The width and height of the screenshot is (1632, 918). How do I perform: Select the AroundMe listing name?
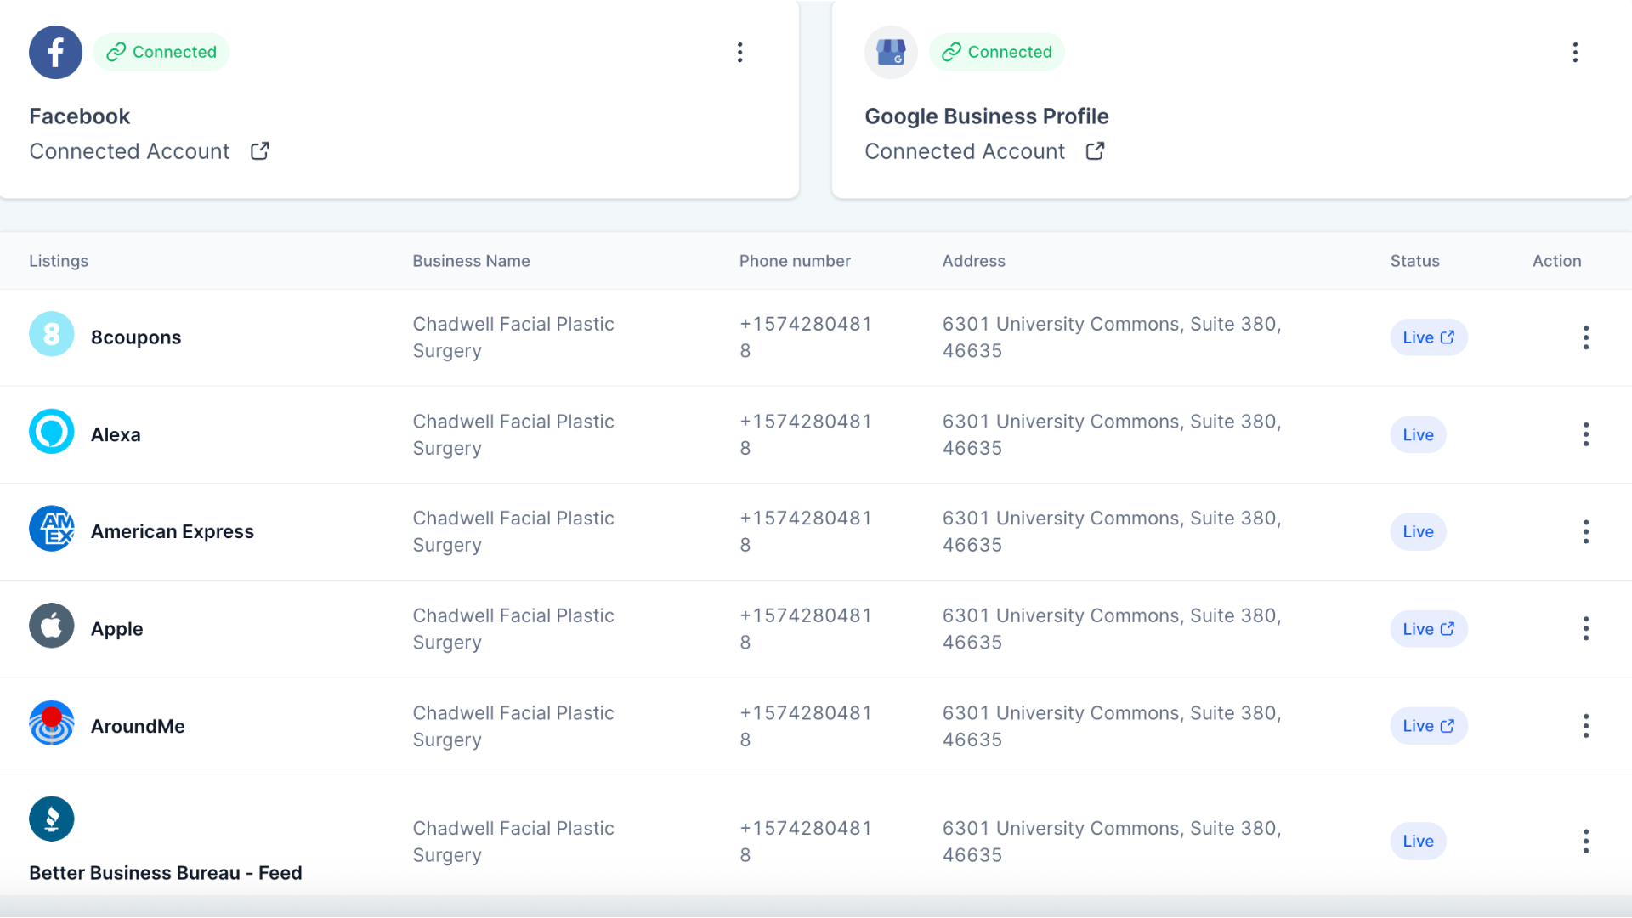click(138, 726)
